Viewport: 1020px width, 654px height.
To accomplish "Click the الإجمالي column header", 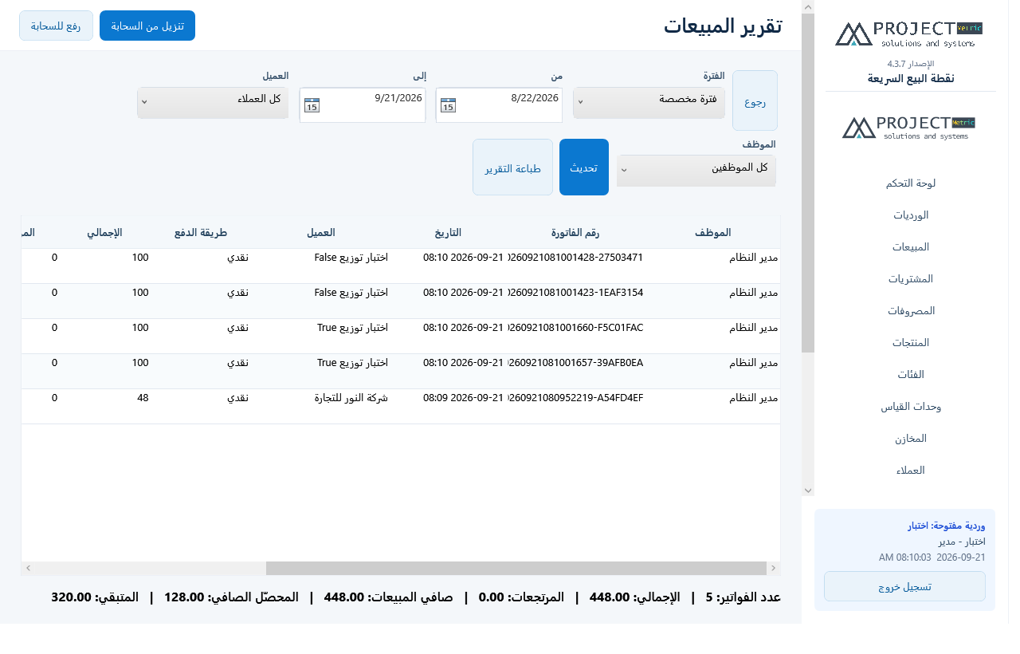I will tap(104, 233).
